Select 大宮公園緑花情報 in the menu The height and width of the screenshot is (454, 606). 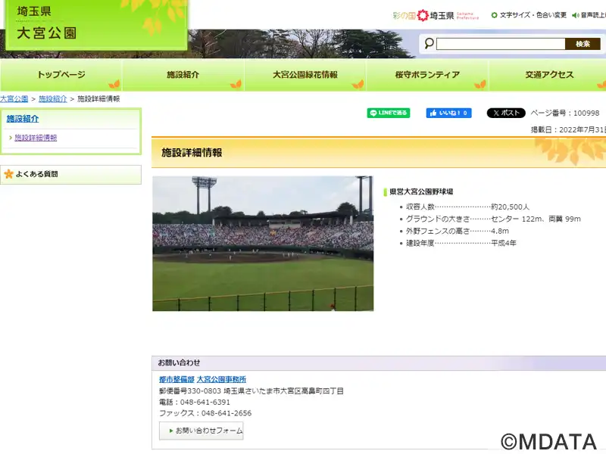305,75
